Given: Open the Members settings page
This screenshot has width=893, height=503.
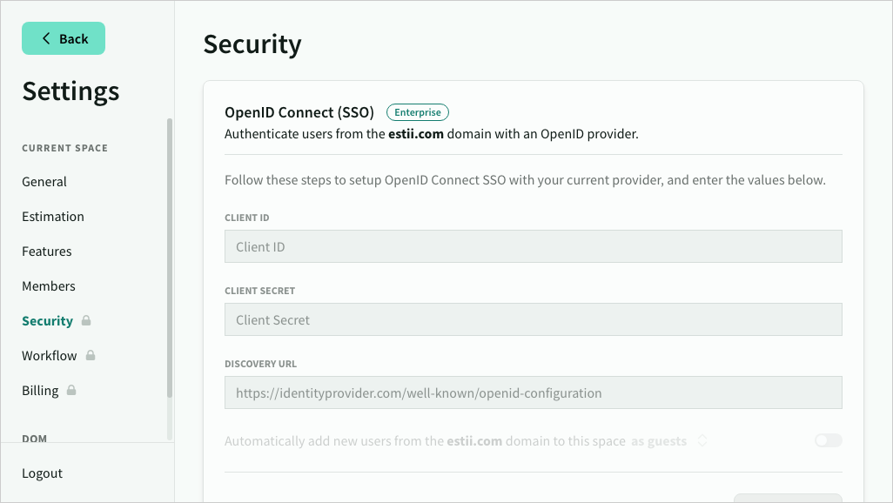Looking at the screenshot, I should (x=49, y=286).
